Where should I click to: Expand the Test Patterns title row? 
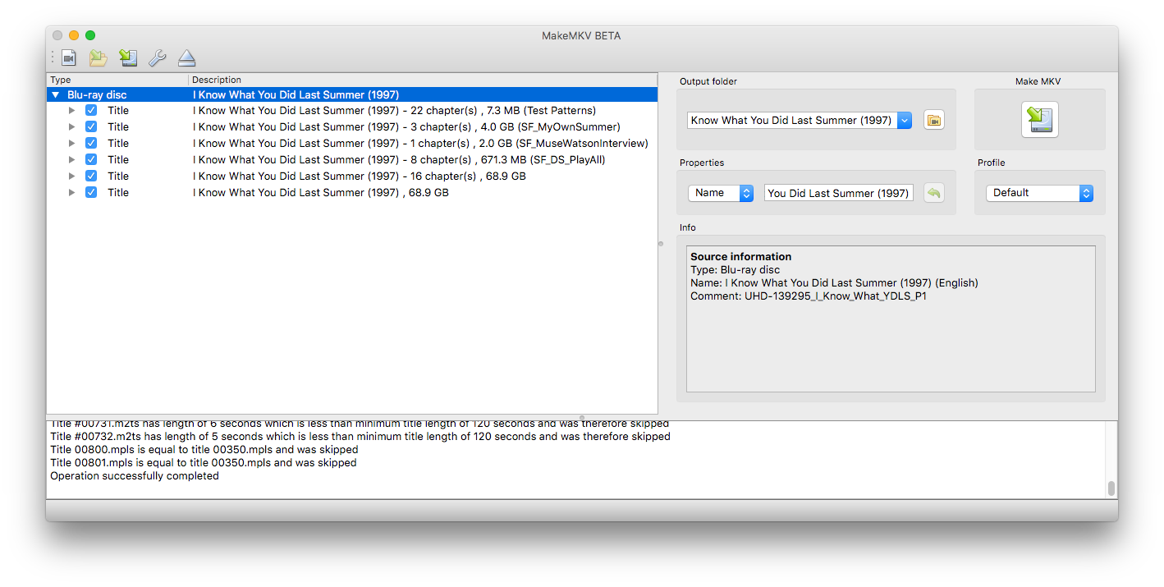pyautogui.click(x=72, y=110)
